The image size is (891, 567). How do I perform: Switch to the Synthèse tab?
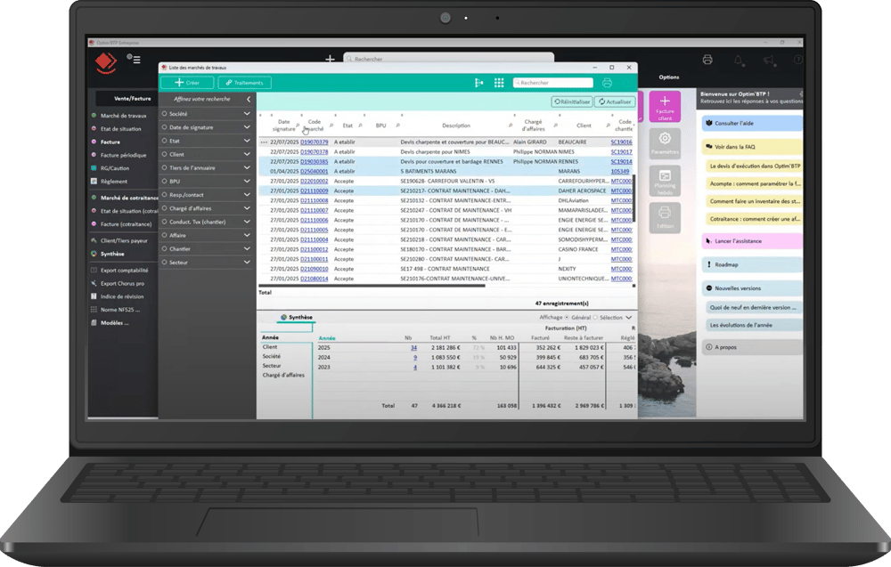pyautogui.click(x=297, y=317)
